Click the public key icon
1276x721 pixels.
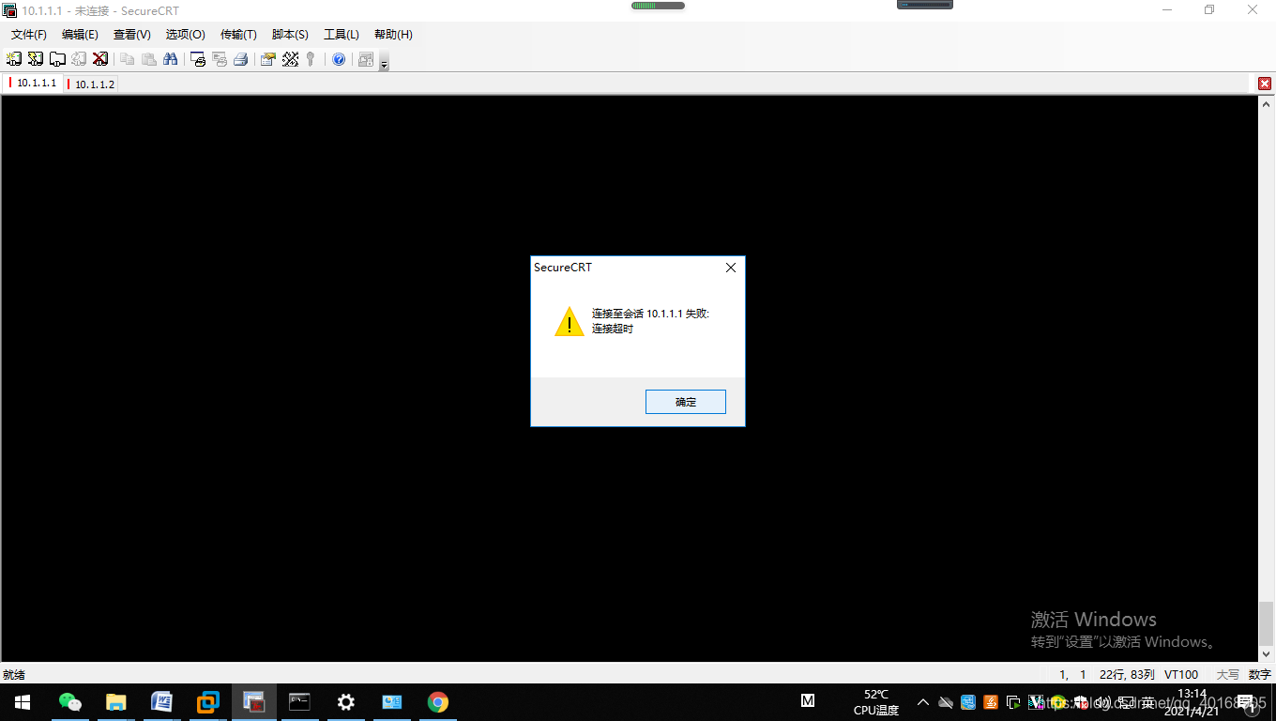pos(311,59)
